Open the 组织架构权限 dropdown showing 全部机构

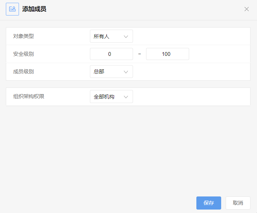[x=111, y=97]
